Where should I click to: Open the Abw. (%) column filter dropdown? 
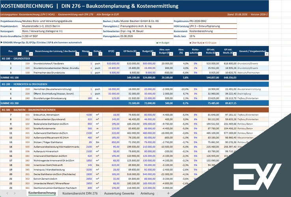click(x=187, y=54)
